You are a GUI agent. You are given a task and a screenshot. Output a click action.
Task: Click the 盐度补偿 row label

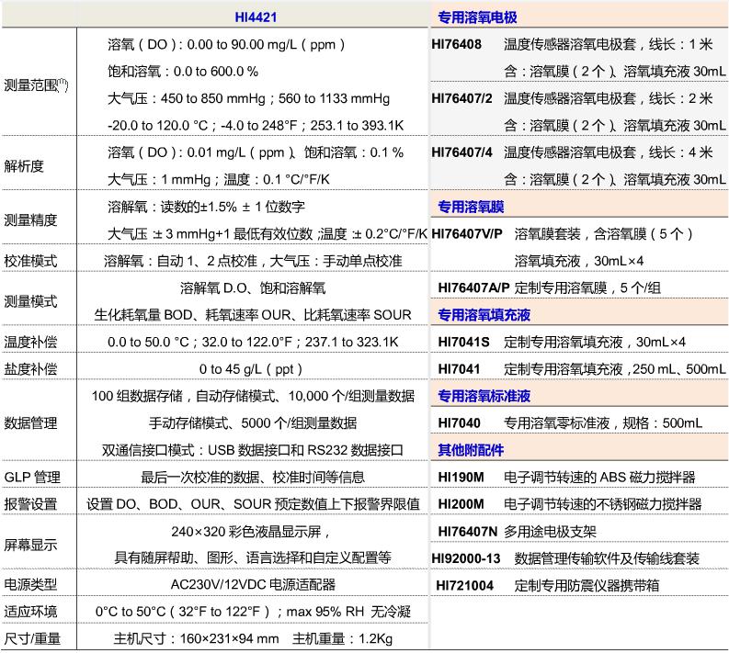pyautogui.click(x=30, y=369)
